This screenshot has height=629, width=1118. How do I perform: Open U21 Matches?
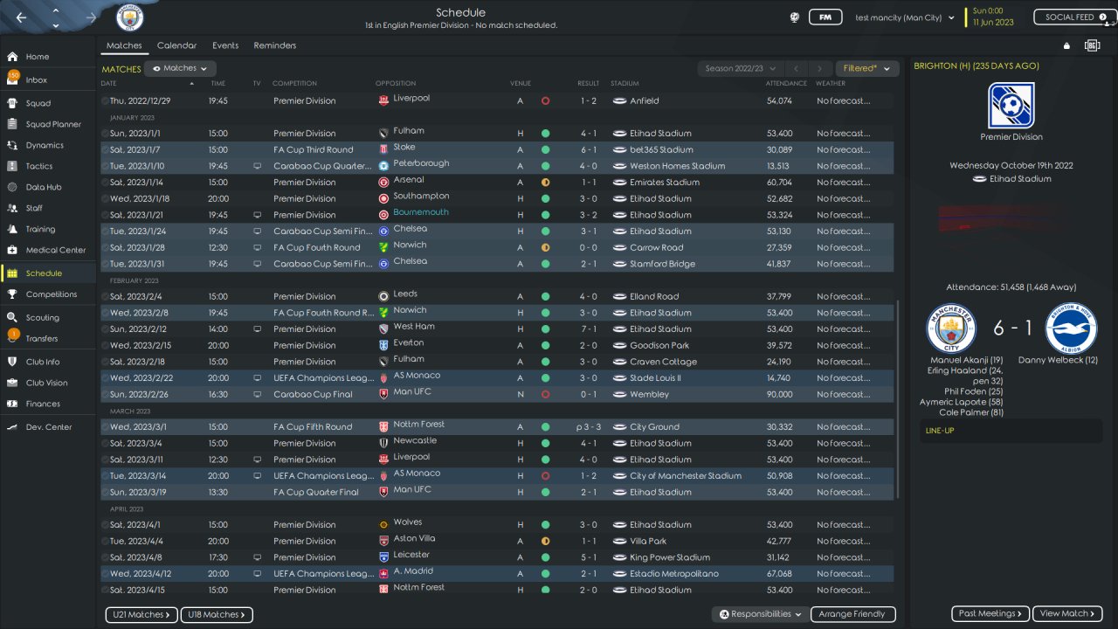point(141,615)
